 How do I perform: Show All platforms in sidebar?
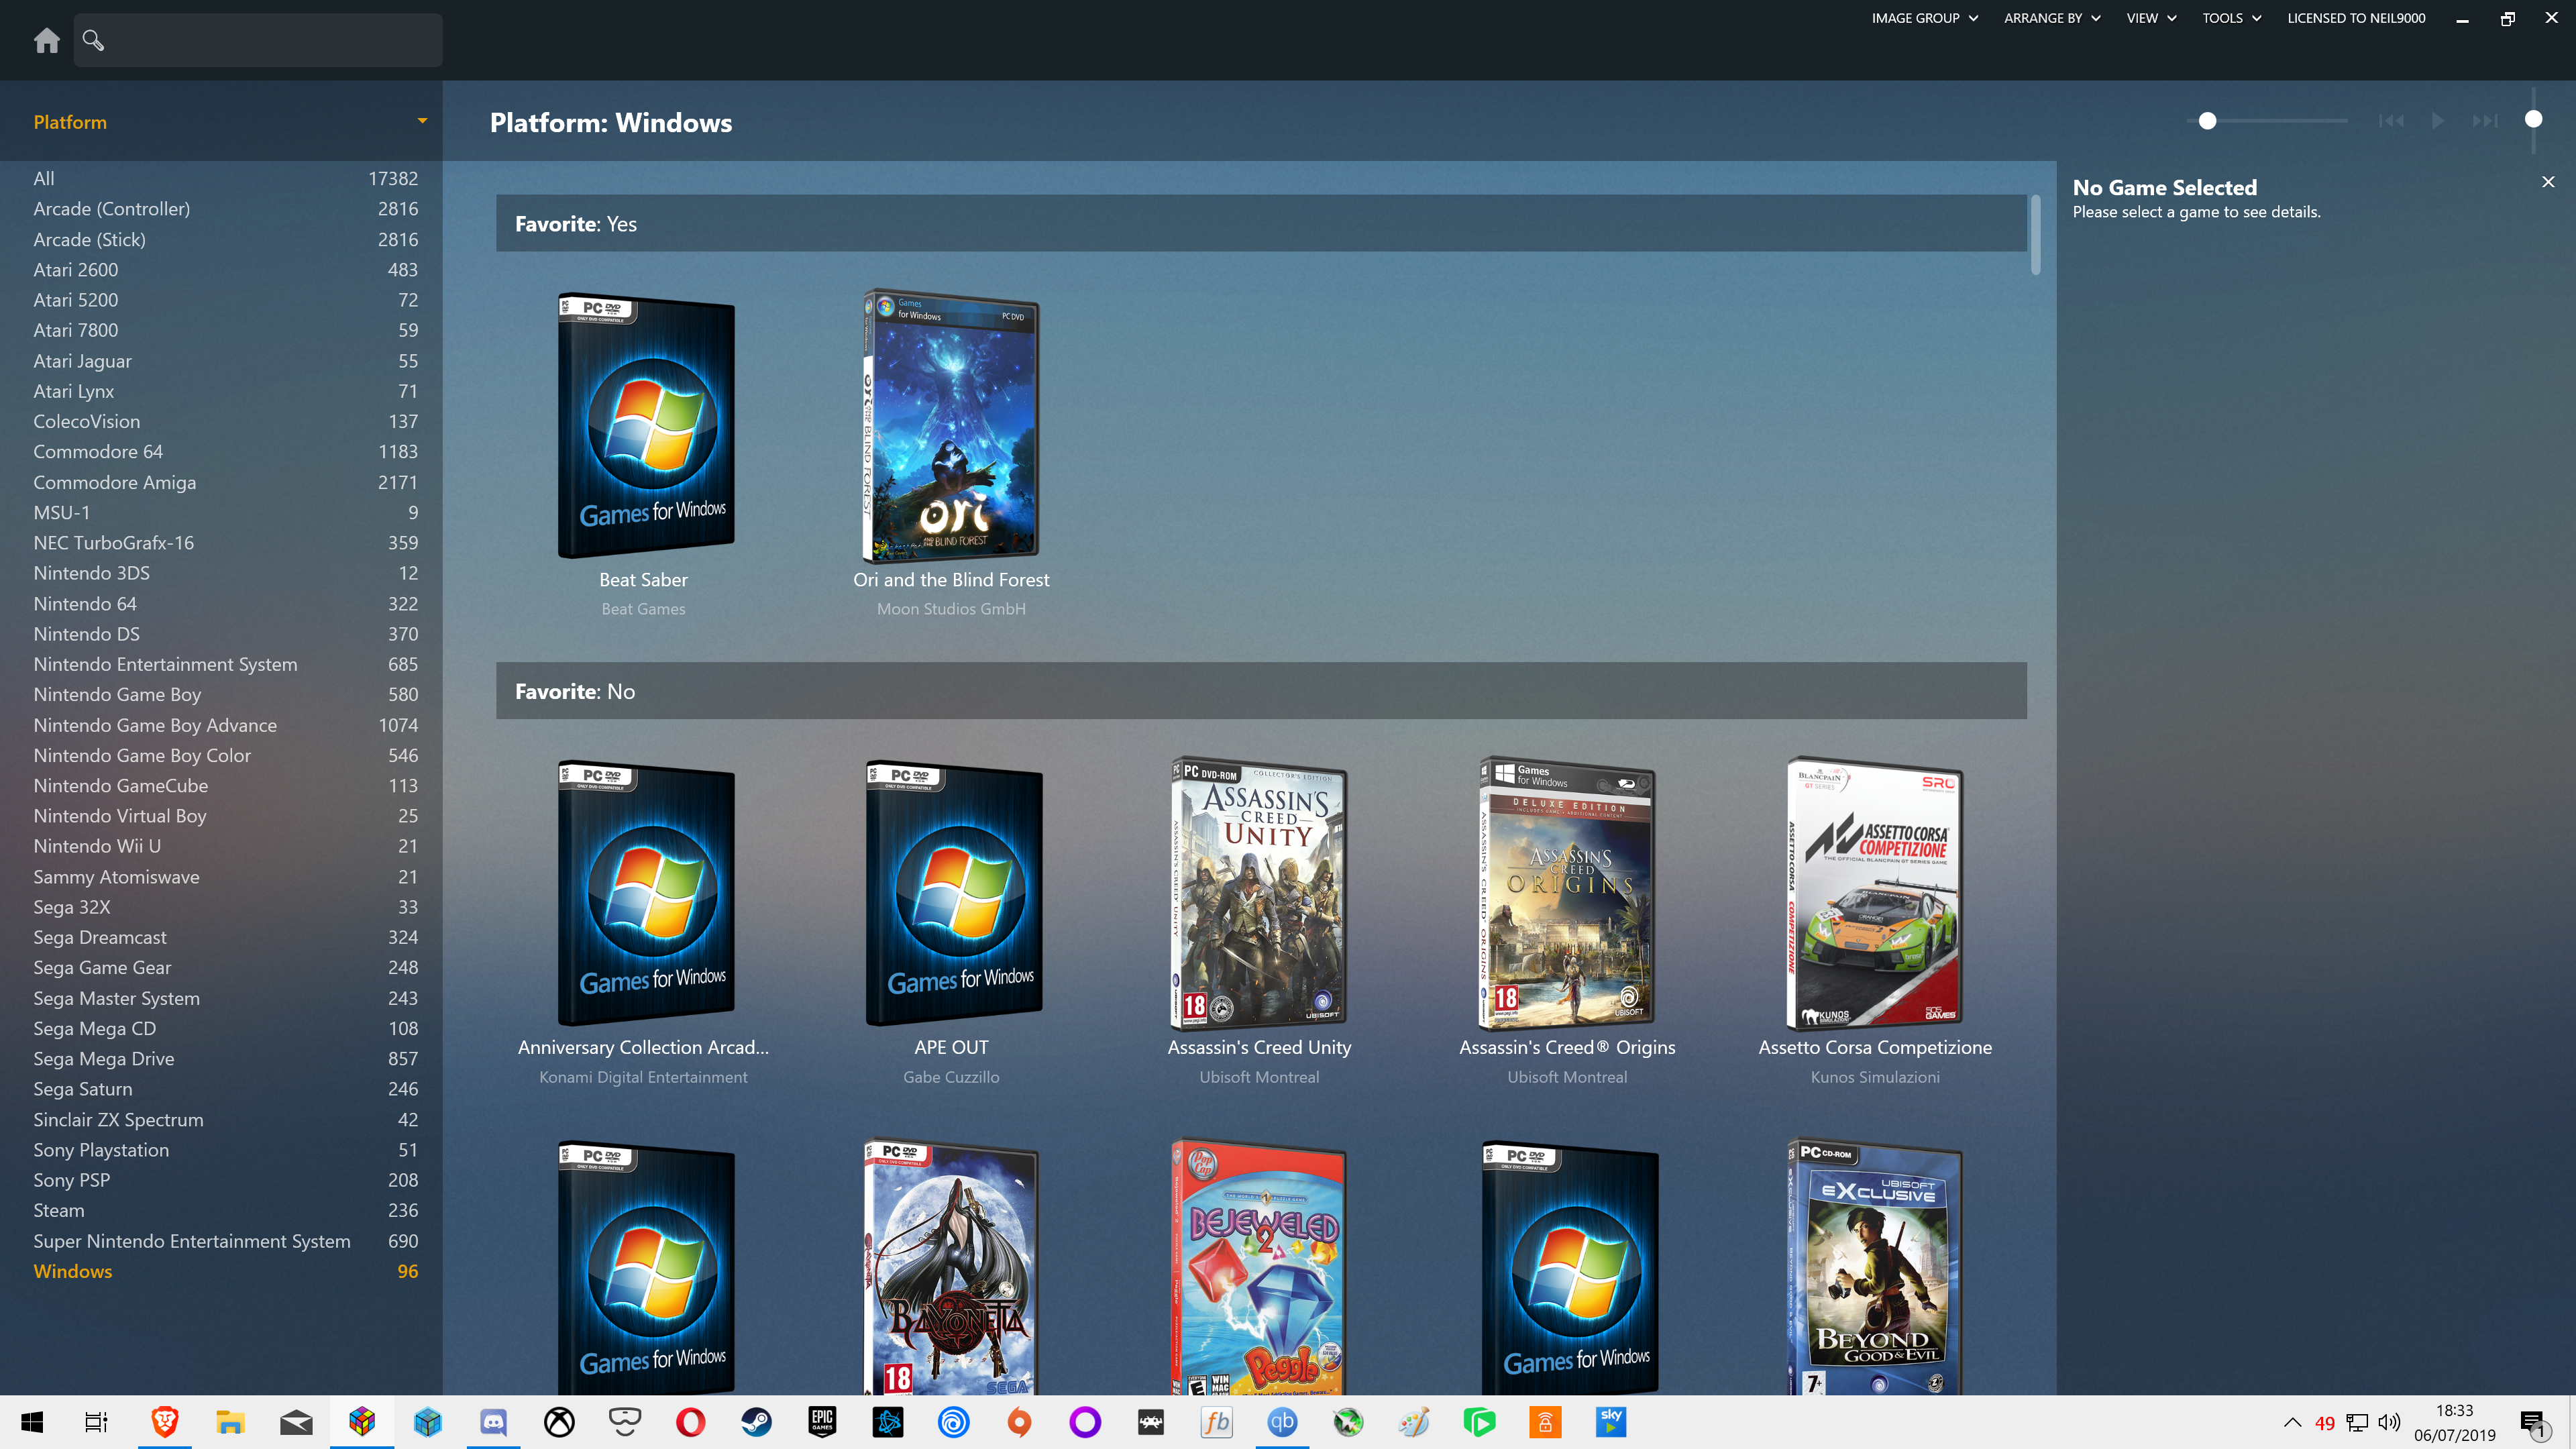click(225, 178)
